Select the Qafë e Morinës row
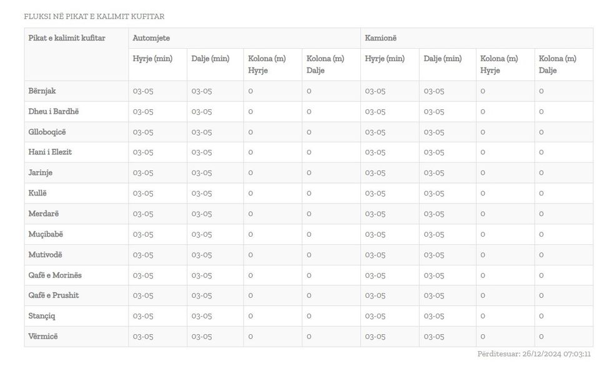This screenshot has height=386, width=612. (x=55, y=275)
